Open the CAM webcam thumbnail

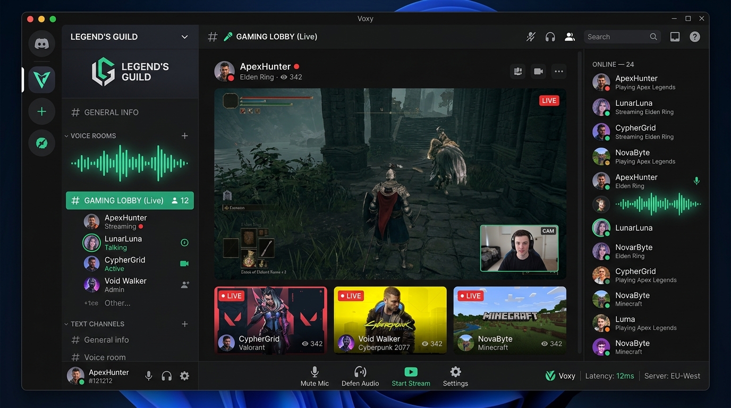coord(519,248)
